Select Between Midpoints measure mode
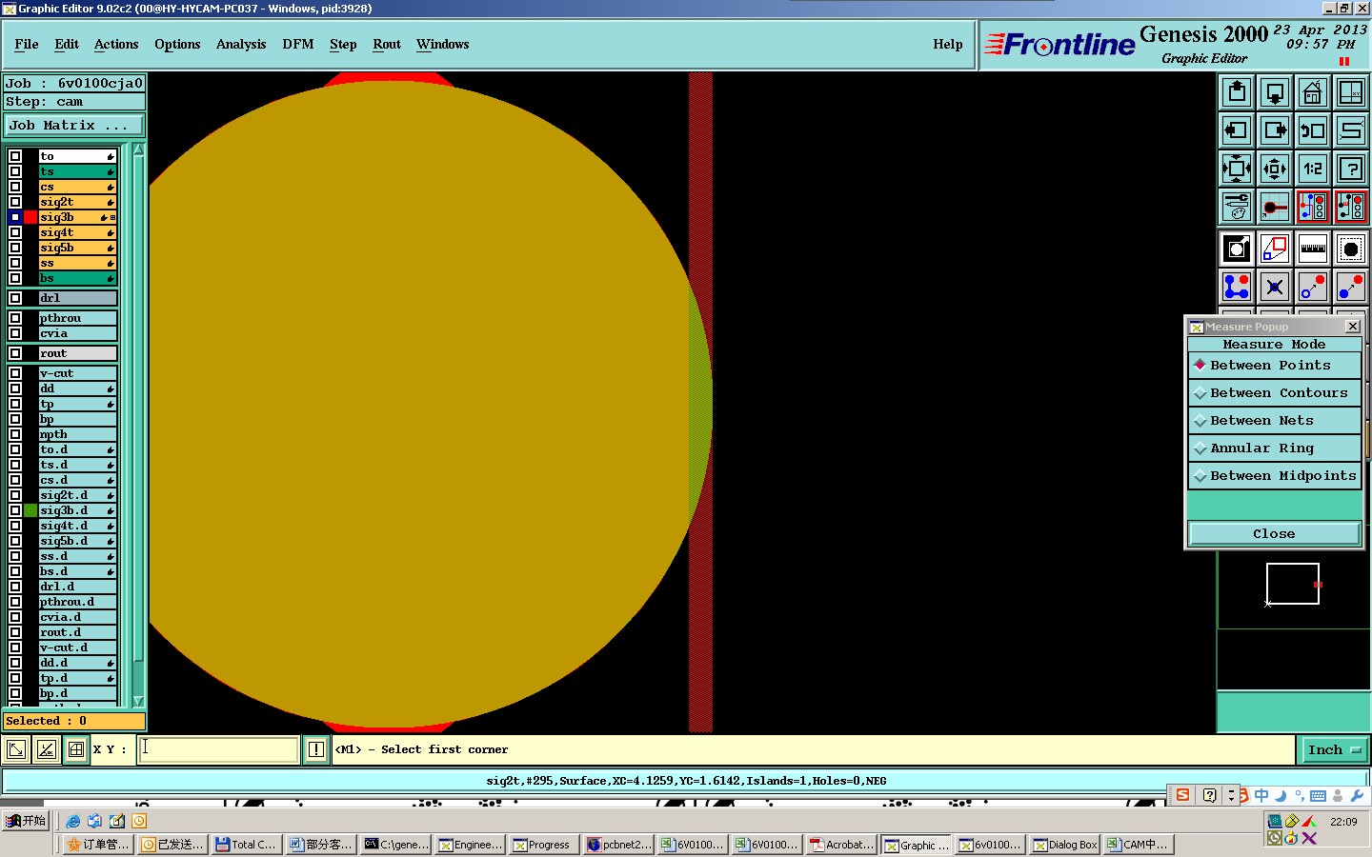1372x857 pixels. 1274,475
